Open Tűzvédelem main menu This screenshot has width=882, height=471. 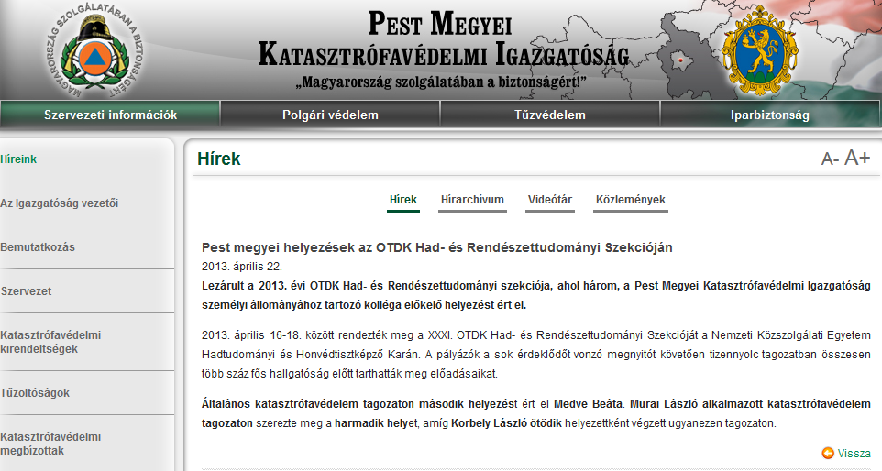[549, 115]
